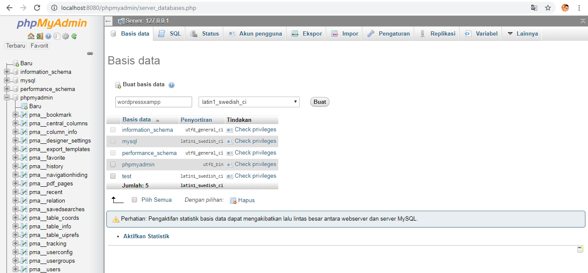Click the link chain icon in sidebar
This screenshot has height=273, width=588.
click(x=90, y=54)
